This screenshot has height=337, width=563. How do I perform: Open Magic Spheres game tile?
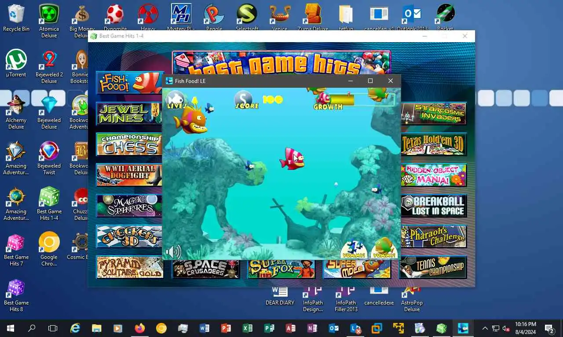tap(129, 205)
